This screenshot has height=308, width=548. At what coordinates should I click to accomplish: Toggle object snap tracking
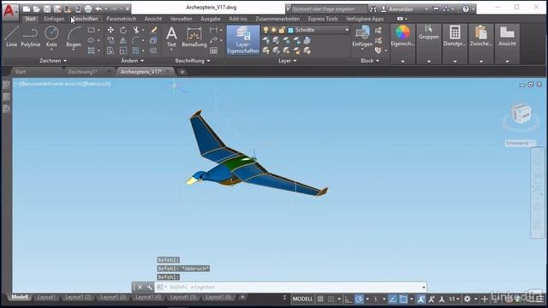coord(393,299)
